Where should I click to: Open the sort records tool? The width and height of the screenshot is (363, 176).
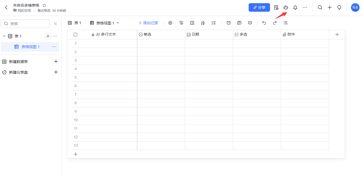(x=203, y=23)
